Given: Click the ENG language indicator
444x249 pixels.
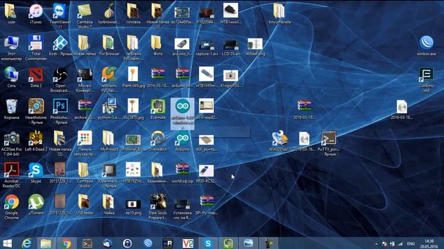Looking at the screenshot, I should [411, 243].
